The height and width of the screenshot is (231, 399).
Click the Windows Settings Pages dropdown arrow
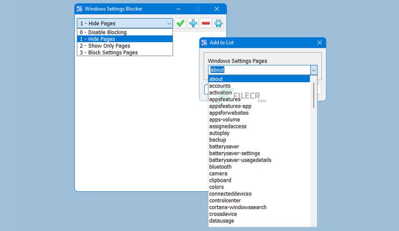[x=314, y=70]
